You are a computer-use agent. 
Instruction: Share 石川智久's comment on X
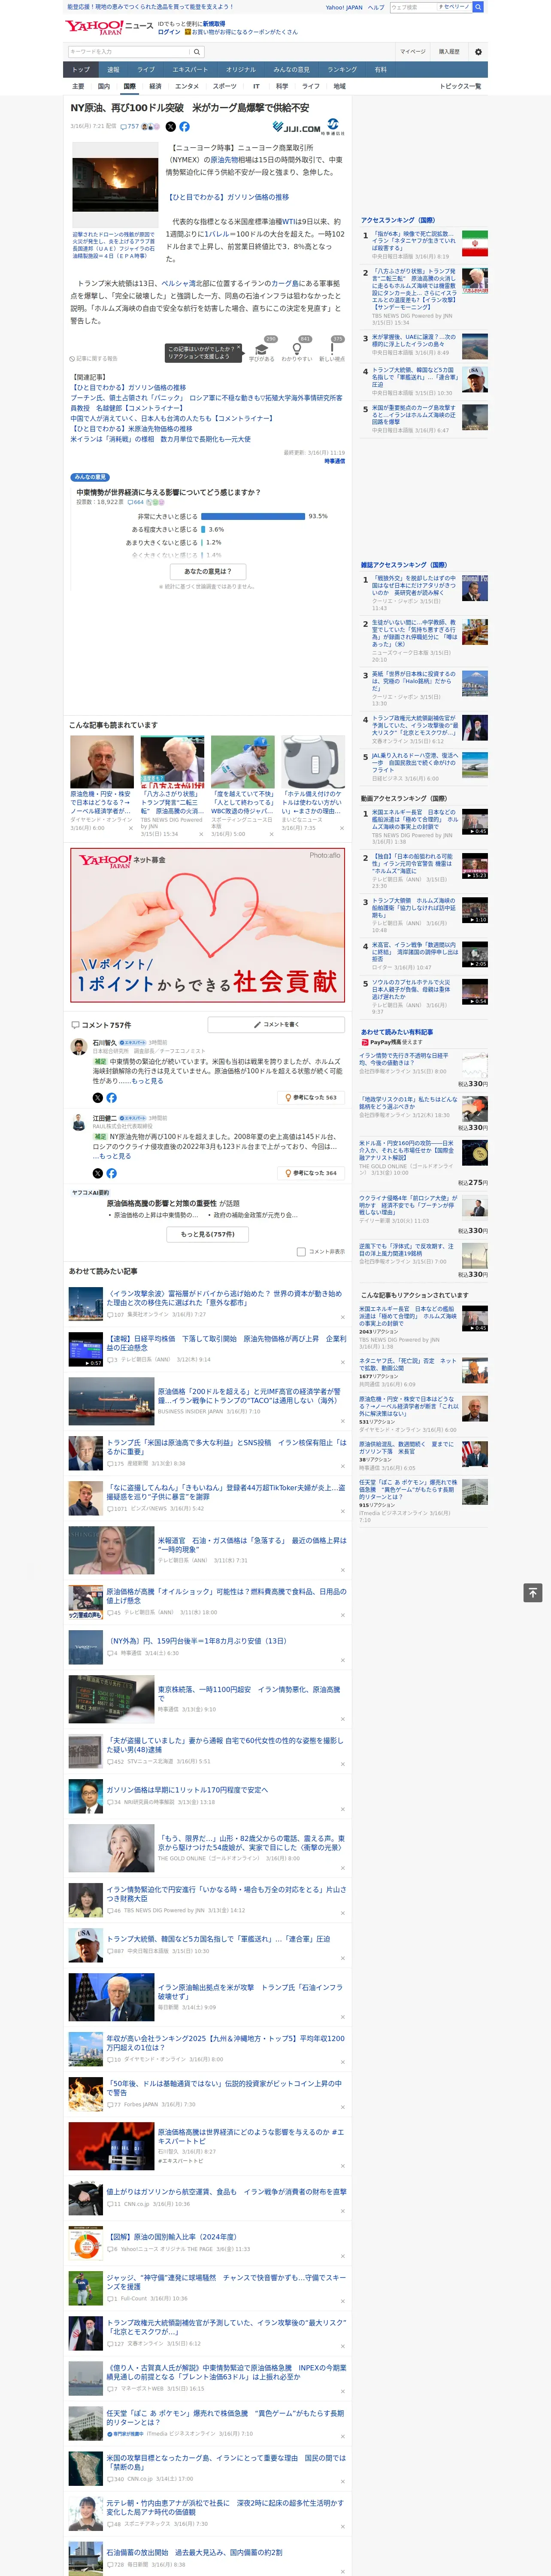pyautogui.click(x=98, y=1098)
